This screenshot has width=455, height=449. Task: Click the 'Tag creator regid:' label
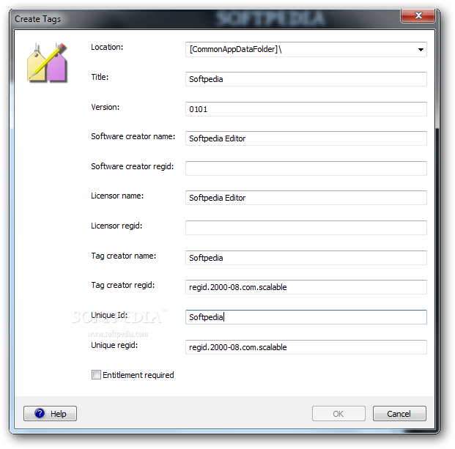click(123, 285)
